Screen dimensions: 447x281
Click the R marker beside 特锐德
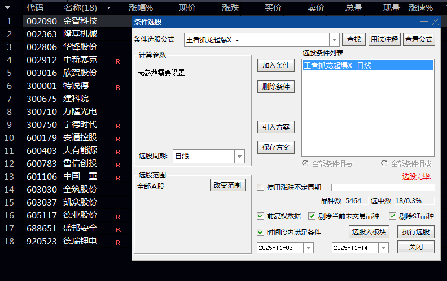[x=118, y=87]
